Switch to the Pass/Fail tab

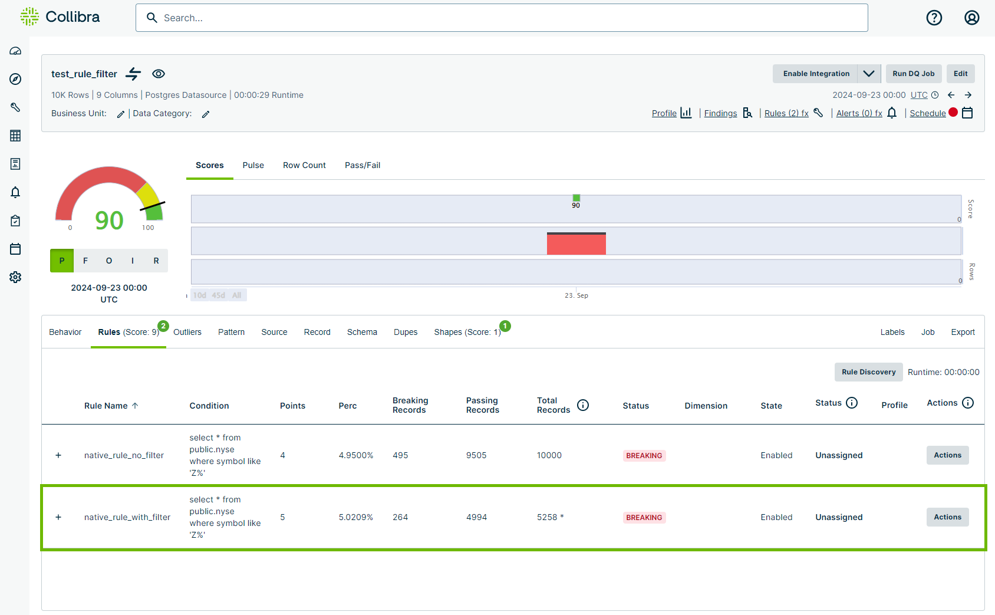point(363,165)
